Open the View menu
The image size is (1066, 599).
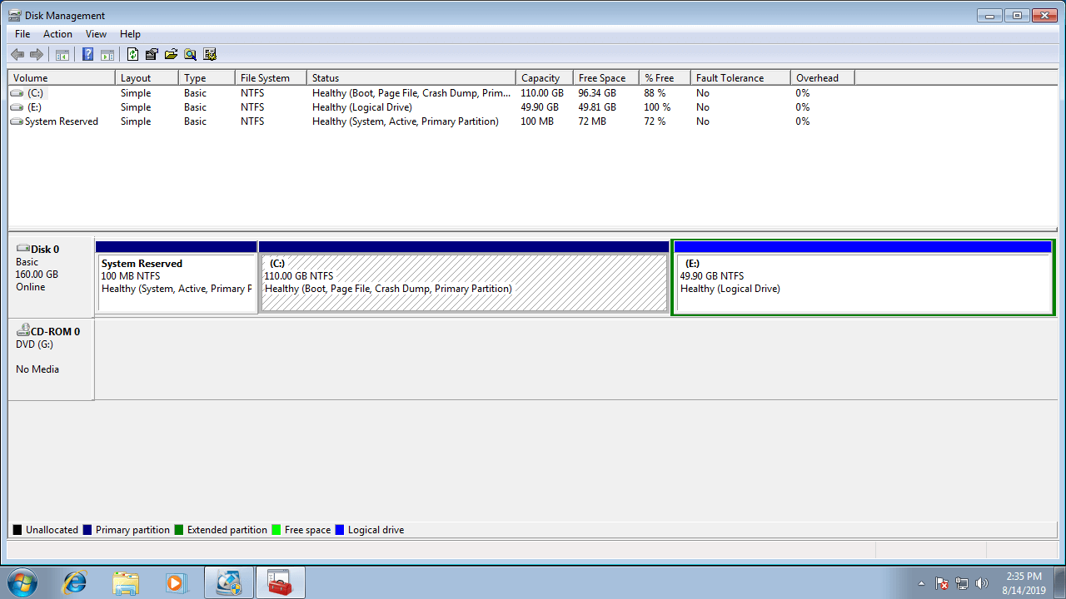coord(96,34)
